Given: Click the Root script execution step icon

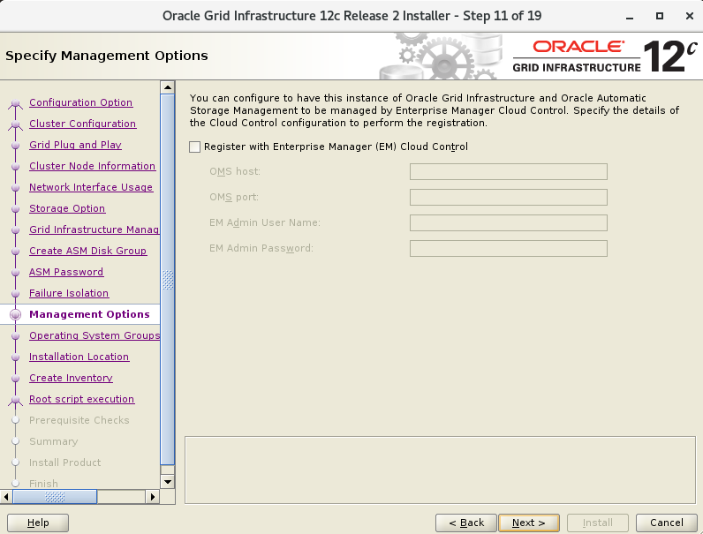Looking at the screenshot, I should pyautogui.click(x=15, y=400).
